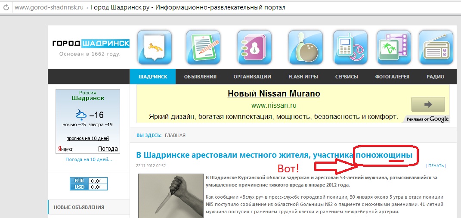Open the bowling pin Flash games icon
Viewport: 461px width, 218px height.
pos(306,47)
